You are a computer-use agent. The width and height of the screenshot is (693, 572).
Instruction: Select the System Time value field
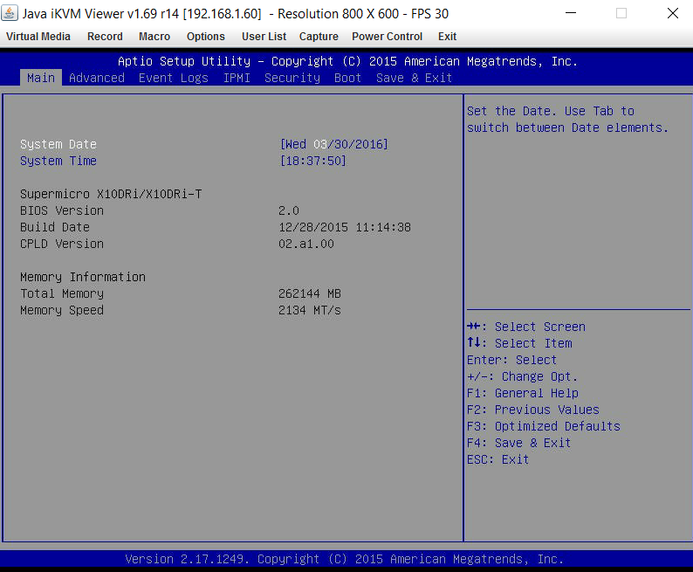[313, 161]
